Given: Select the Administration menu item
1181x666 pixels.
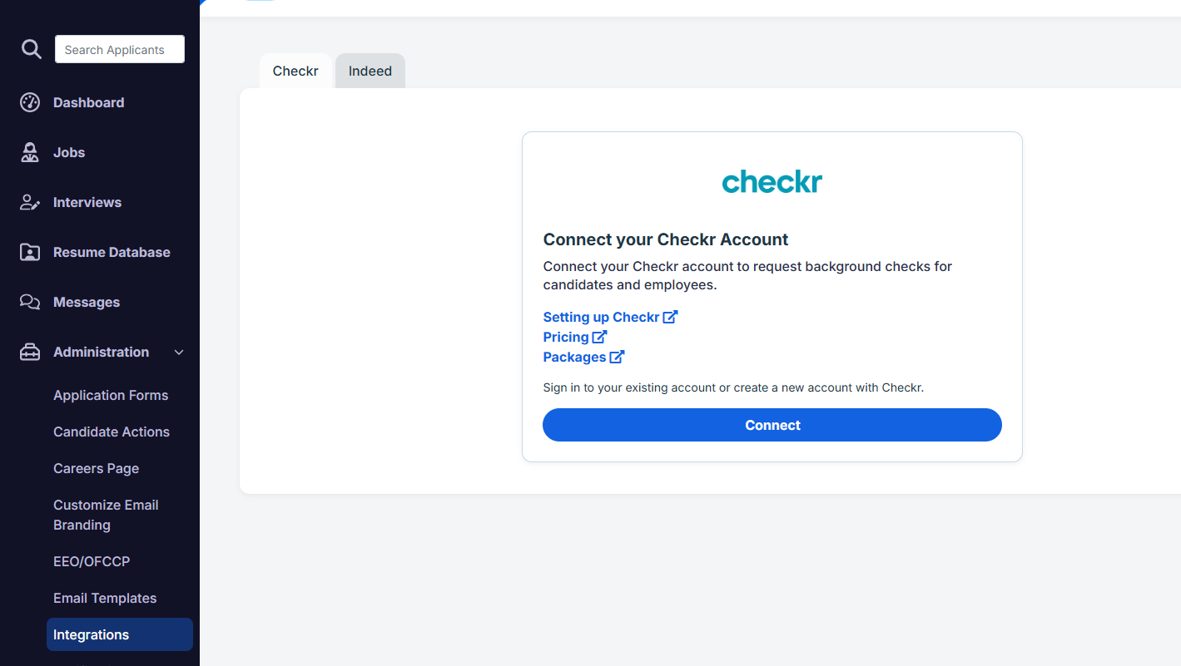Looking at the screenshot, I should click(102, 352).
